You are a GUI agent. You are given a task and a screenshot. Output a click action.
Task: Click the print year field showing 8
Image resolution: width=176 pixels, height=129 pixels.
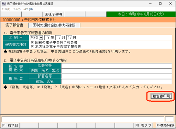47,38
